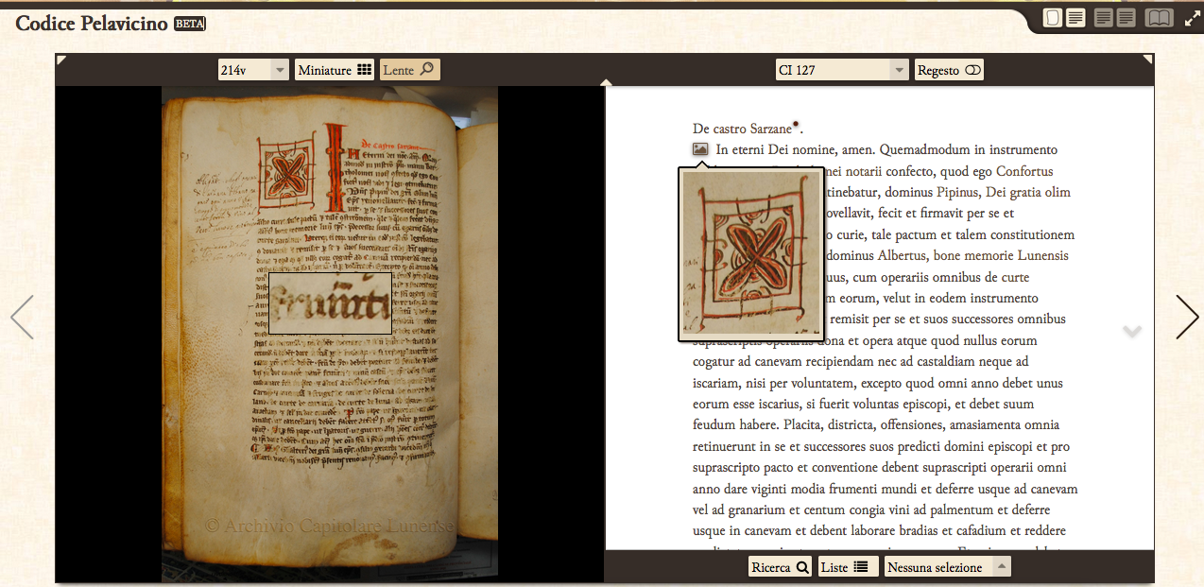Enter fullscreen with the arrows icon
The height and width of the screenshot is (587, 1204).
click(x=1192, y=18)
